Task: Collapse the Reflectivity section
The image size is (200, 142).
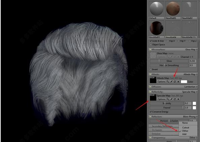Action: (x=150, y=92)
